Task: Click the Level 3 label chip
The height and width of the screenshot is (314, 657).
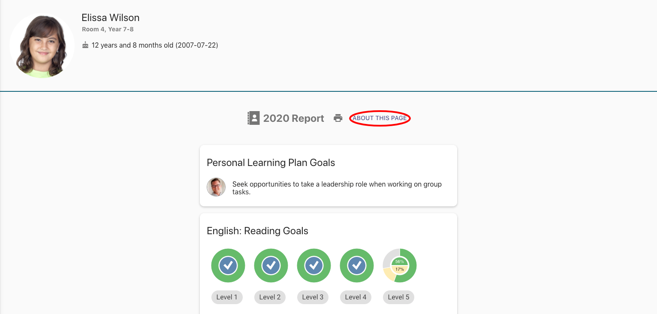Action: (x=313, y=297)
